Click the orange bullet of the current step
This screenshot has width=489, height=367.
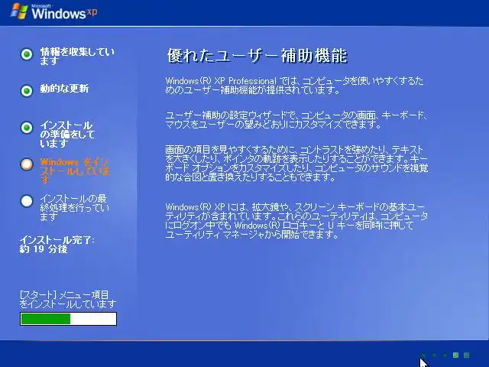[27, 164]
